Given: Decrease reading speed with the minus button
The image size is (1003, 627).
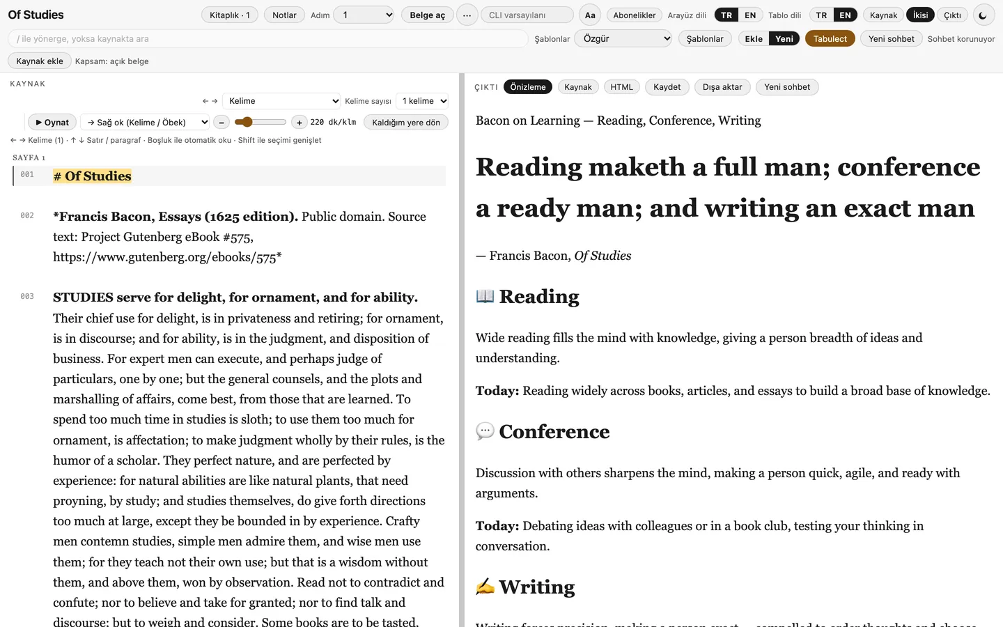Looking at the screenshot, I should [221, 122].
